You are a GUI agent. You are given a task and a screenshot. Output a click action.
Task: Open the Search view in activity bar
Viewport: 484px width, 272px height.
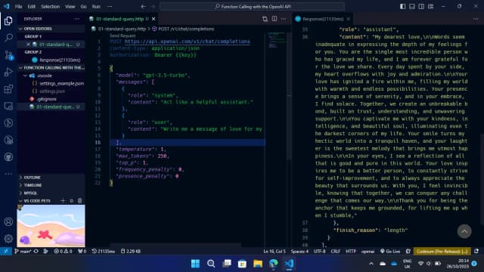[8, 38]
